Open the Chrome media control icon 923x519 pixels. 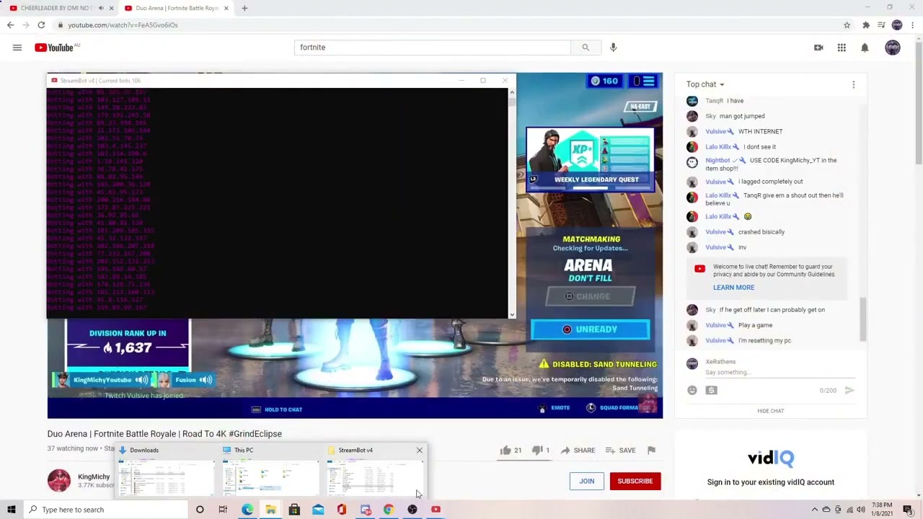coord(881,25)
